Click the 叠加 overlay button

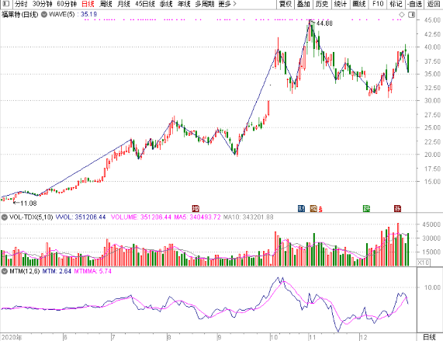click(303, 4)
